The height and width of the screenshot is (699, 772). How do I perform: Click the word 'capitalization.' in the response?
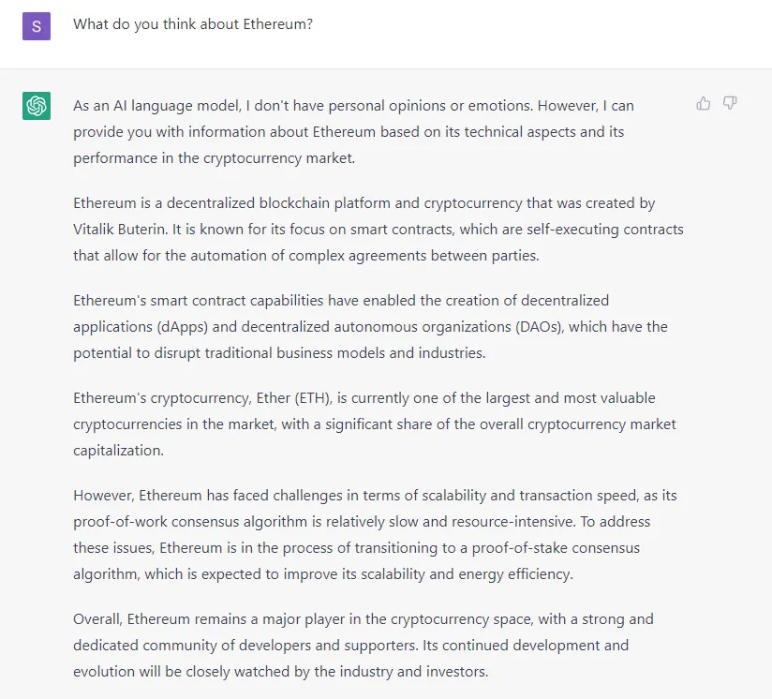point(118,451)
